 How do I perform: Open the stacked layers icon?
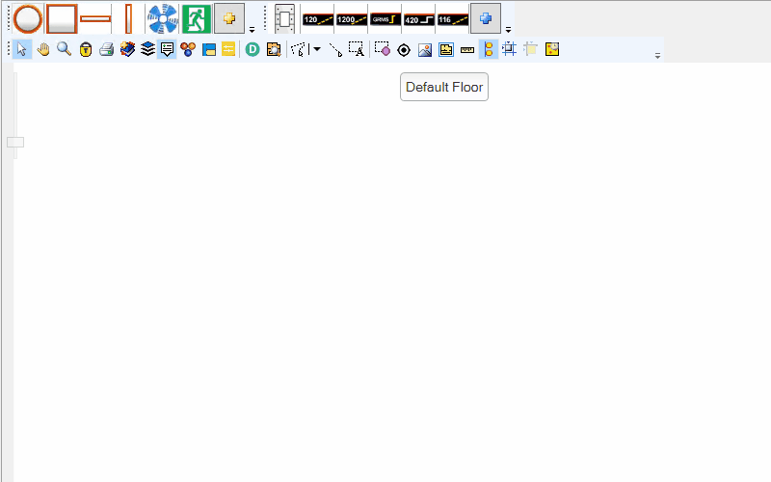147,49
